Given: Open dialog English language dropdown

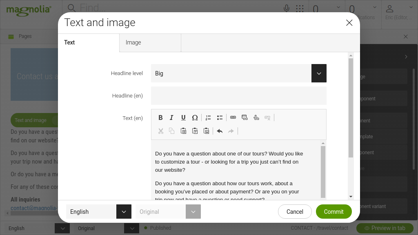Looking at the screenshot, I should tap(124, 212).
